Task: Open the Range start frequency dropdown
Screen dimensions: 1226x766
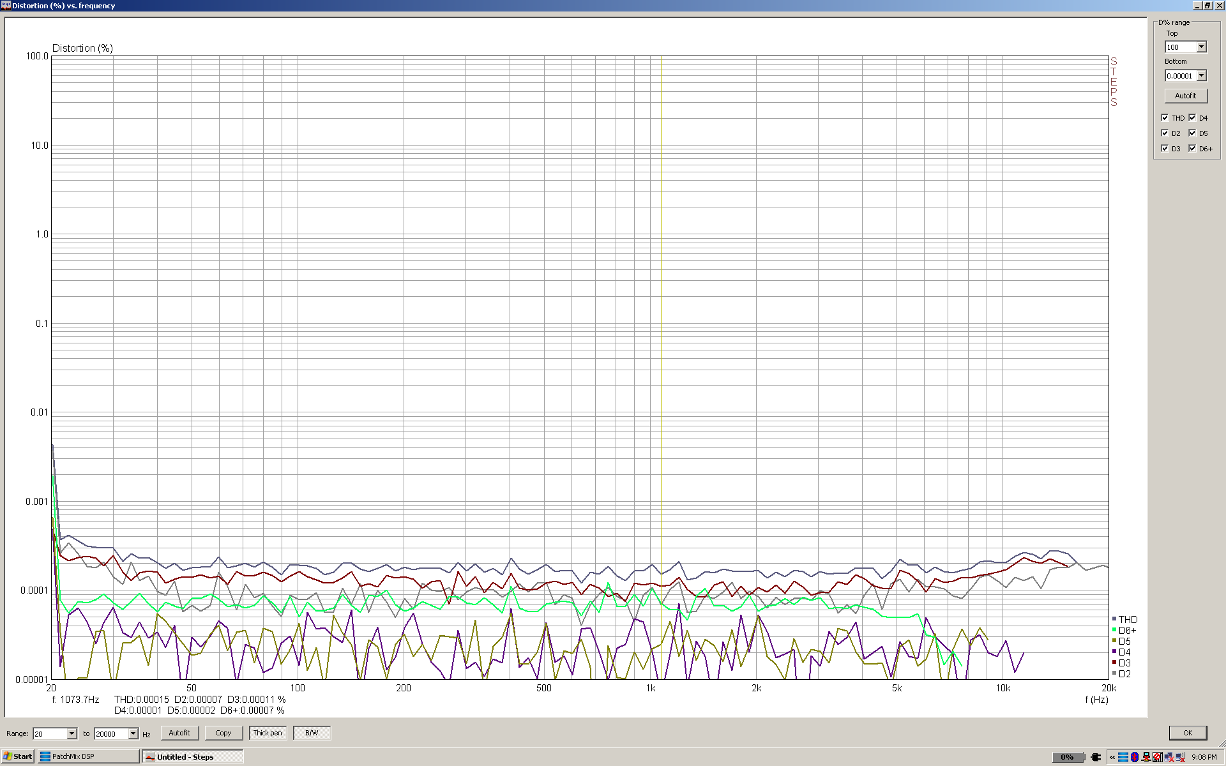Action: (x=72, y=733)
